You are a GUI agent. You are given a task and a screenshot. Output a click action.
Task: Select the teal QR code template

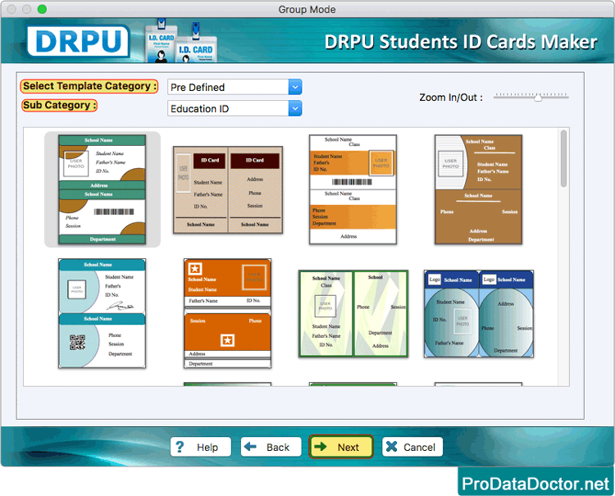(x=102, y=313)
